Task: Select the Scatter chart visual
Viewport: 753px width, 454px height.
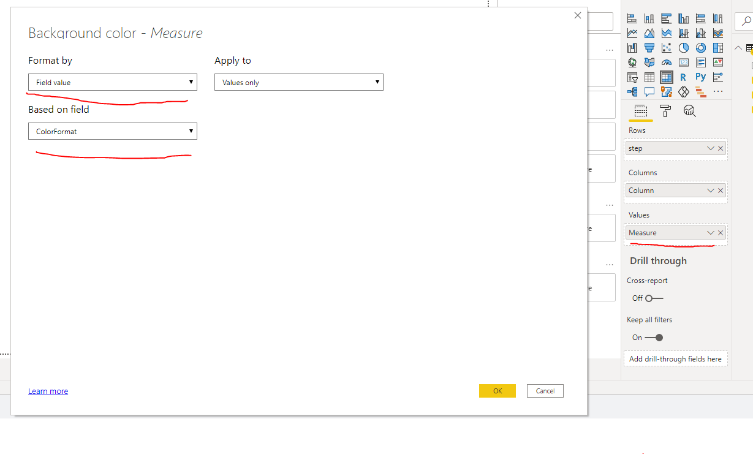Action: coord(667,48)
